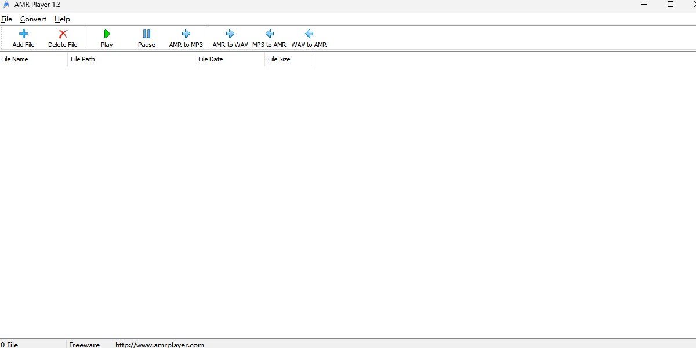Image resolution: width=696 pixels, height=348 pixels.
Task: Open the Help menu
Action: 62,19
